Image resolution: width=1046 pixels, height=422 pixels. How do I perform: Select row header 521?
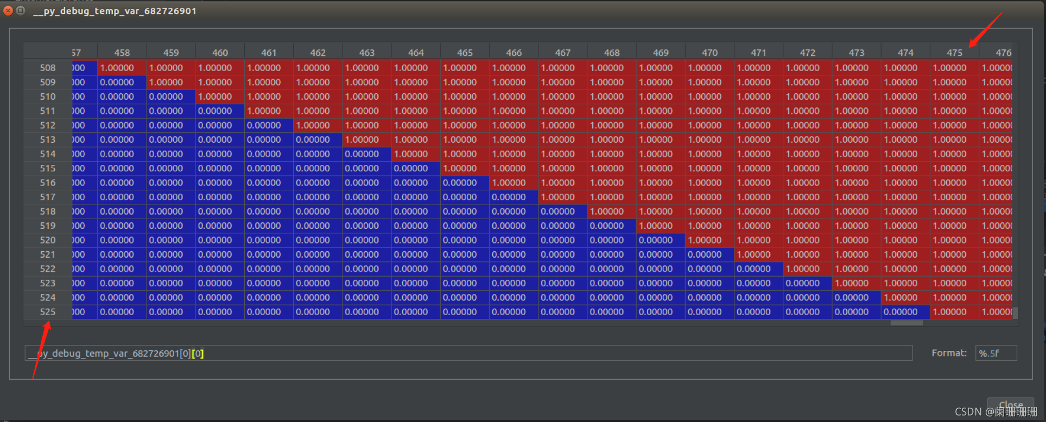[48, 254]
